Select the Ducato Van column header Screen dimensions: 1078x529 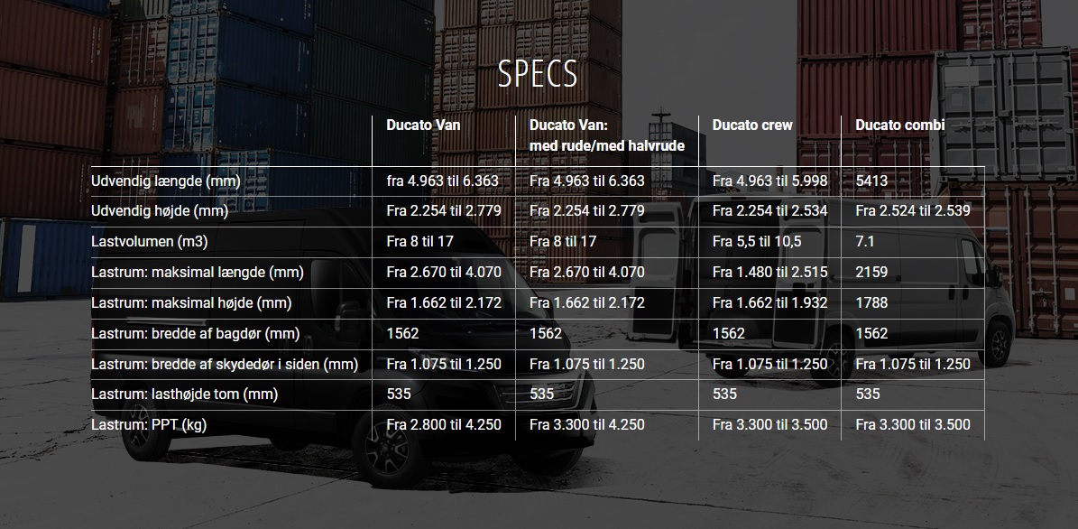coord(423,125)
